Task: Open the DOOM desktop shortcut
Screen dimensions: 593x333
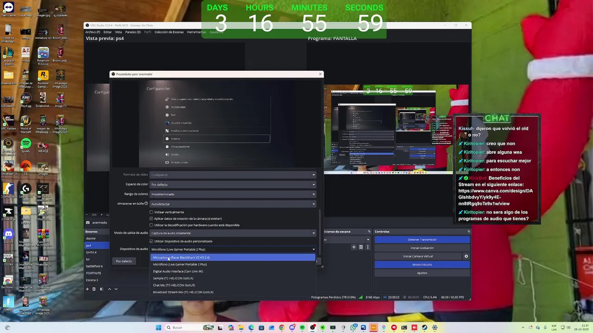Action: [8, 259]
